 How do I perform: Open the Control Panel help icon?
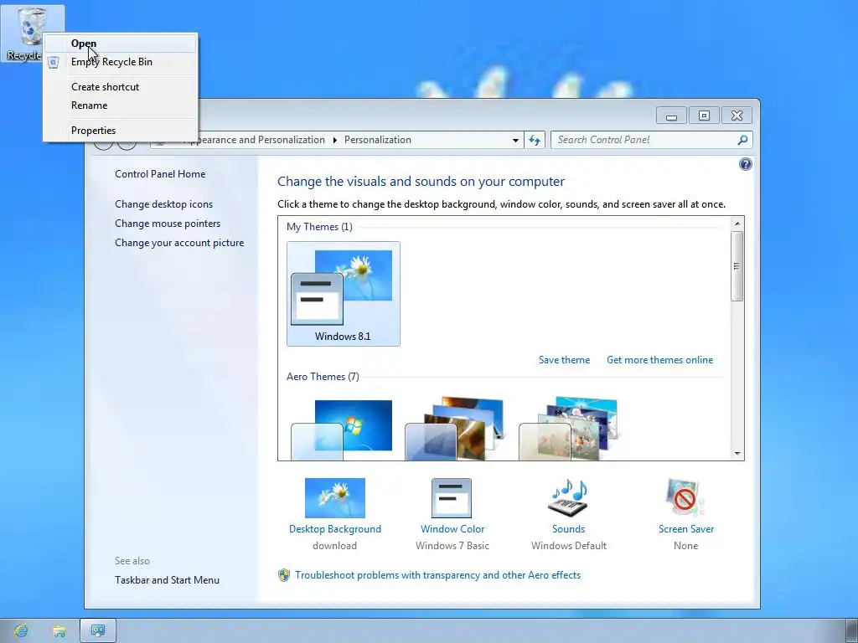point(745,164)
